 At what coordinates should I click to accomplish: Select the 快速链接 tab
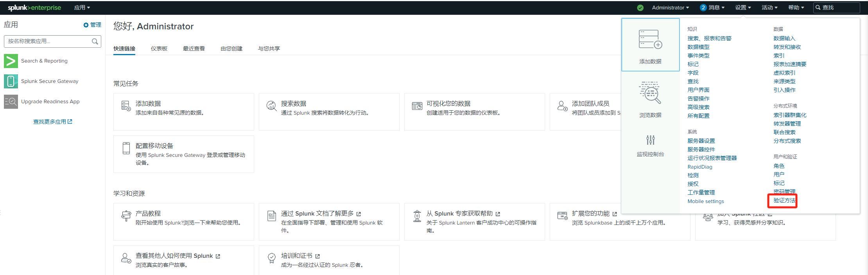pos(124,49)
